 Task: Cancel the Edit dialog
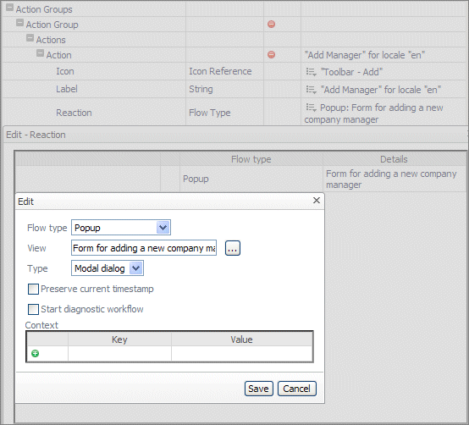pos(296,389)
